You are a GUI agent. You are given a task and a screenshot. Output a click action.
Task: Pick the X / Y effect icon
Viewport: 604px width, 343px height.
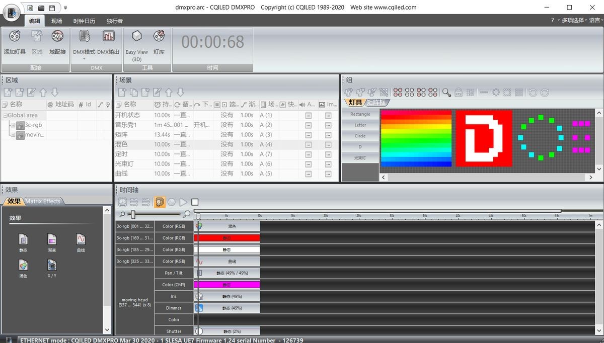[x=52, y=266]
